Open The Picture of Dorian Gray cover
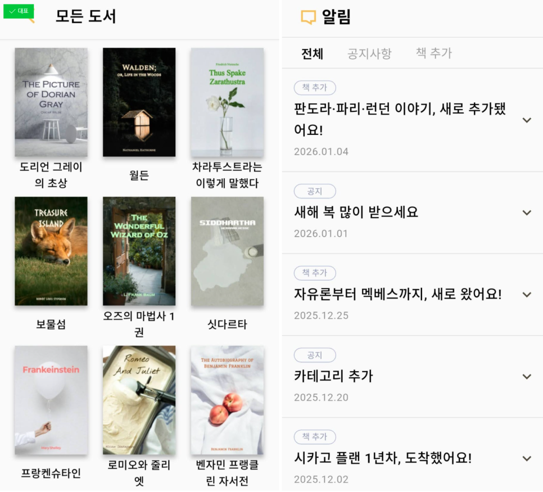Image resolution: width=543 pixels, height=492 pixels. [x=51, y=102]
